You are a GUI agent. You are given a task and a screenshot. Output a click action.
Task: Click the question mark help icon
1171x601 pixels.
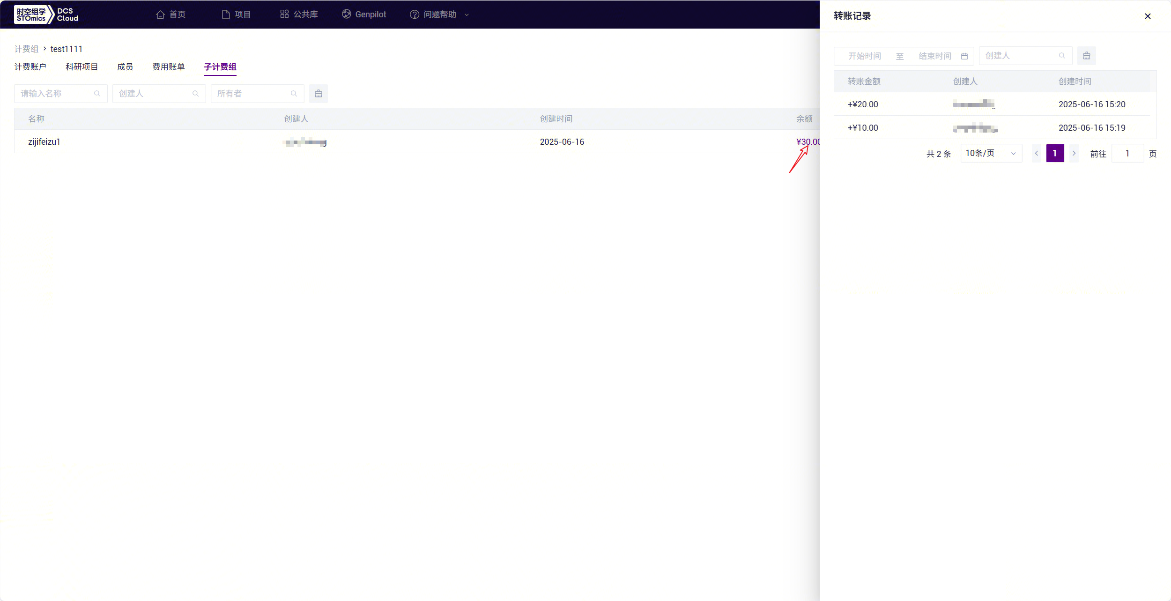point(415,15)
